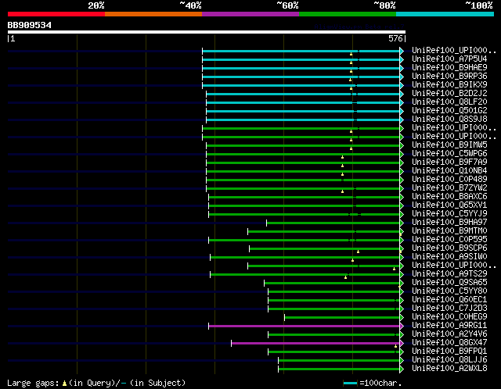
Task: Select the query name BB909534
Action: 30,25
